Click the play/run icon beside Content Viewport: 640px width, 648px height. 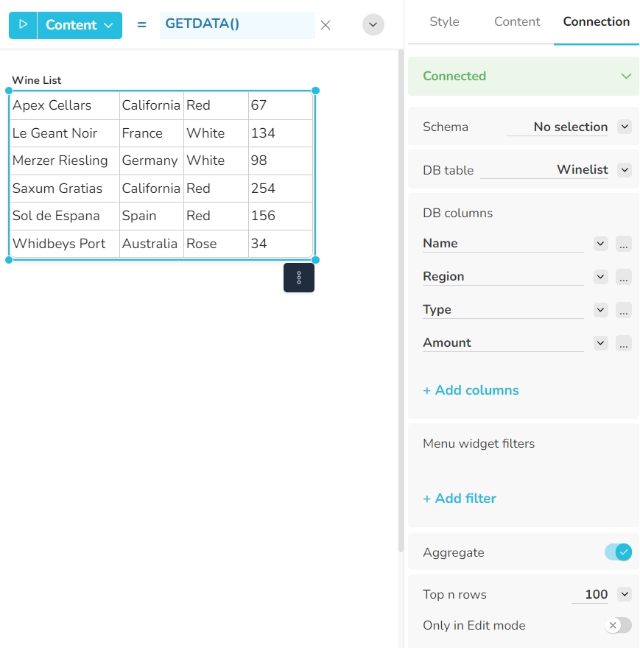(x=23, y=25)
